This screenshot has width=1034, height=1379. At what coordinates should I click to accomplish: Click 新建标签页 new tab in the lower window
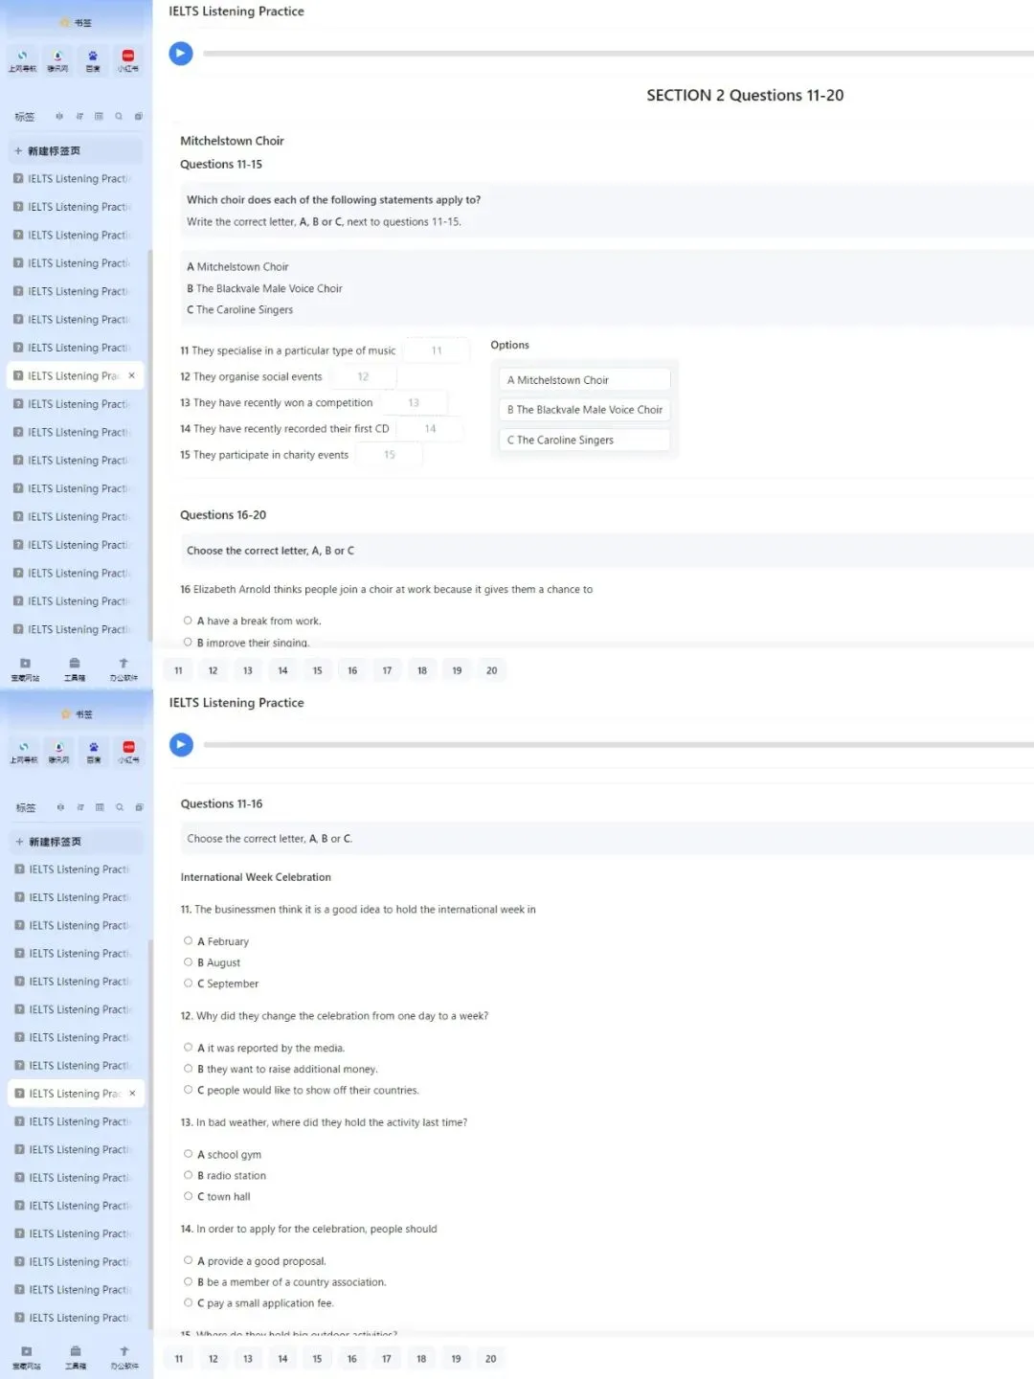click(77, 841)
